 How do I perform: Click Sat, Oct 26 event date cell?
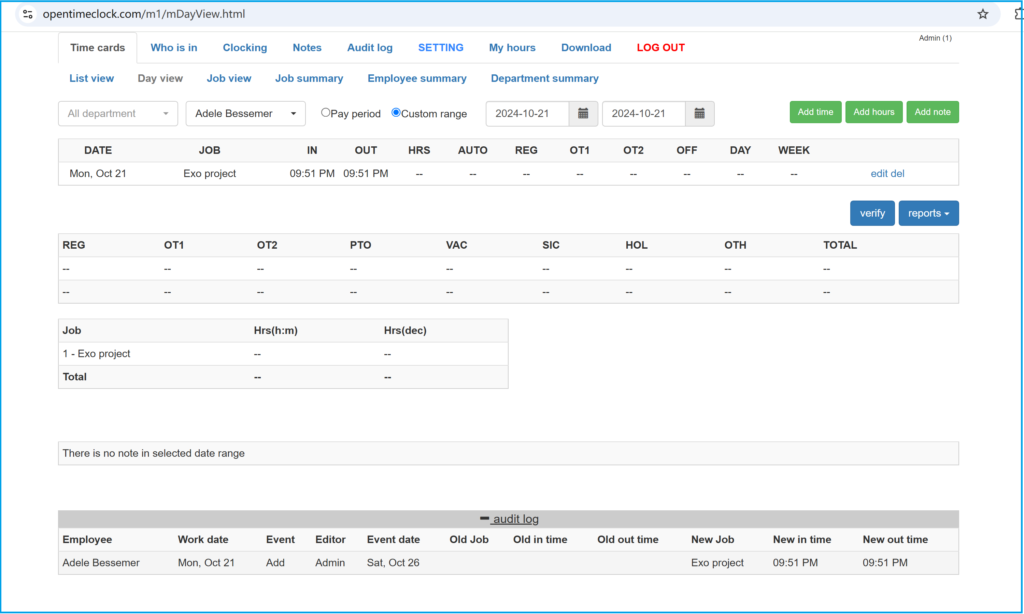click(393, 563)
